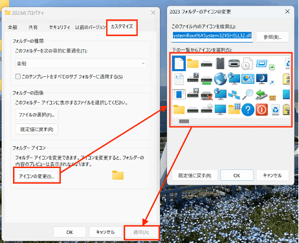The width and height of the screenshot is (299, 243).
Task: Click キャンセル in the icon change dialog
Action: (272, 176)
